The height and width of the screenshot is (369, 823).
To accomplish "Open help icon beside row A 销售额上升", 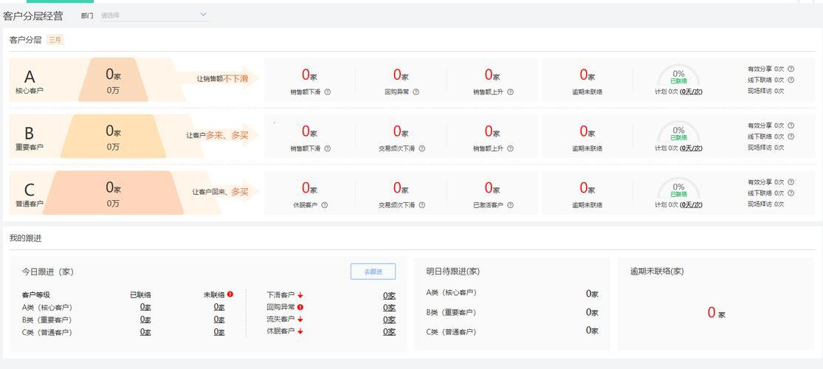I will coord(510,92).
